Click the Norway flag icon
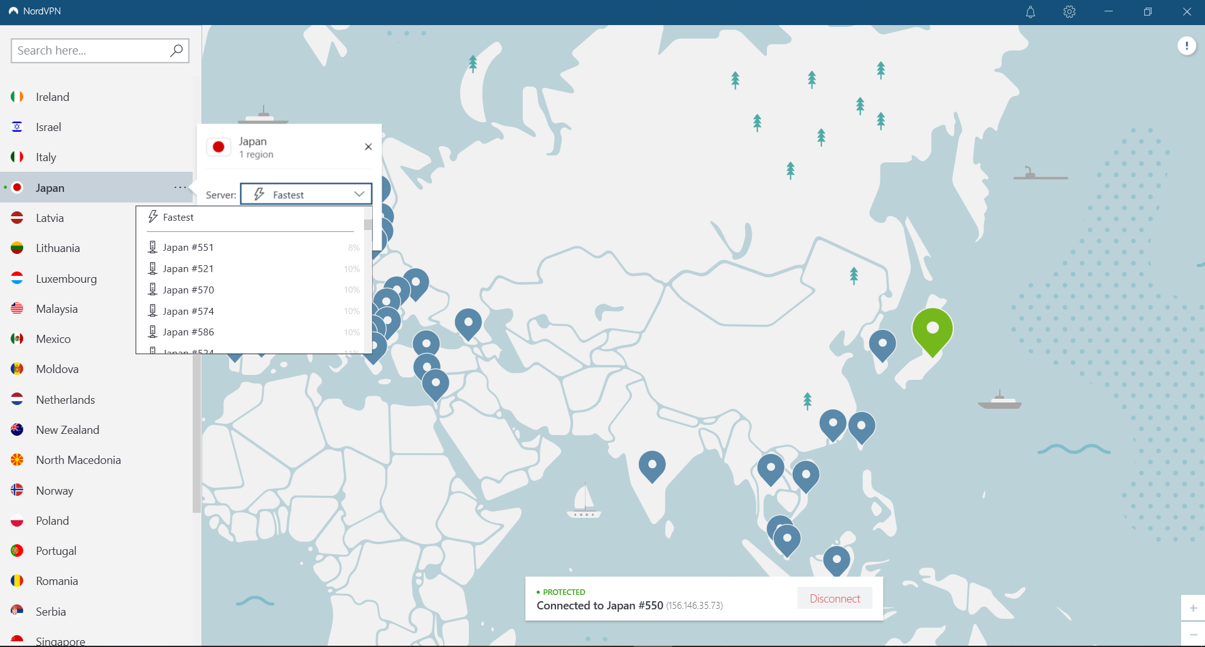Viewport: 1205px width, 647px height. [x=17, y=490]
